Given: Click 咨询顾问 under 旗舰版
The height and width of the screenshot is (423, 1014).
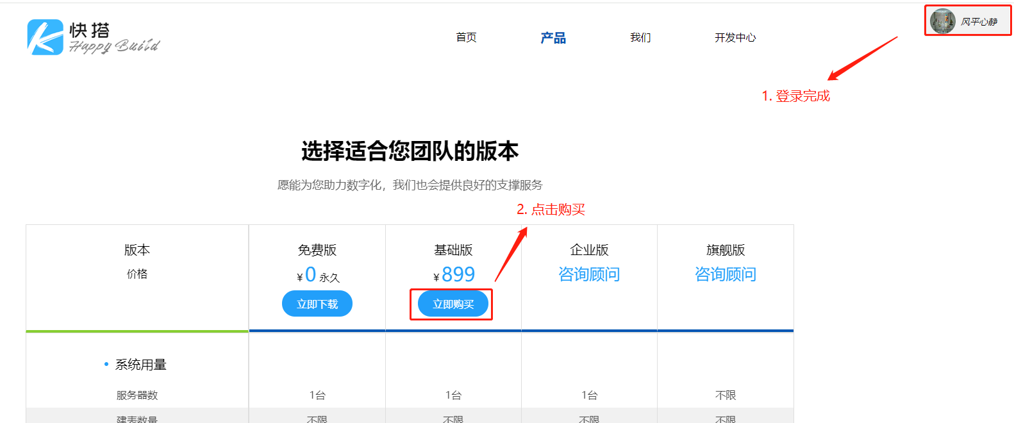Looking at the screenshot, I should click(x=726, y=274).
